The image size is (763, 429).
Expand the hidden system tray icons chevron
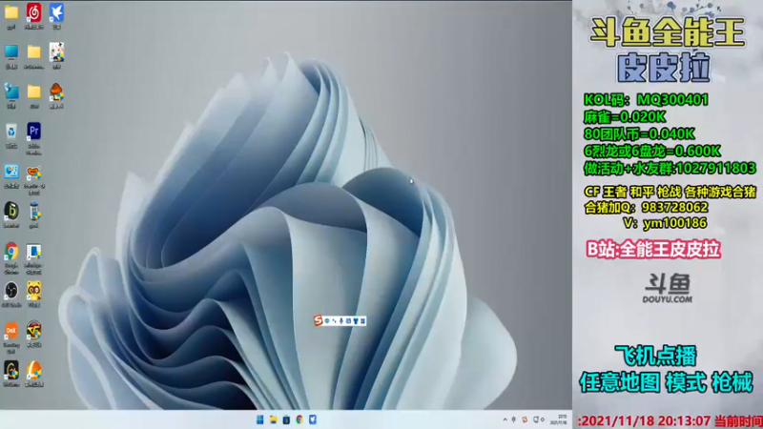coord(505,419)
